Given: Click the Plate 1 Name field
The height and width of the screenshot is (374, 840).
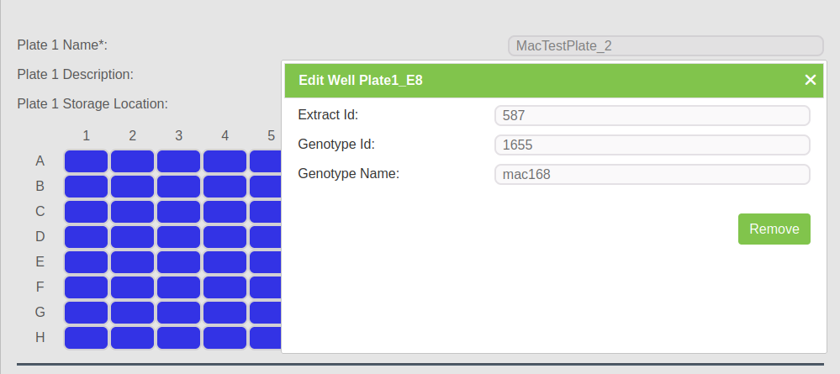Looking at the screenshot, I should pos(665,46).
